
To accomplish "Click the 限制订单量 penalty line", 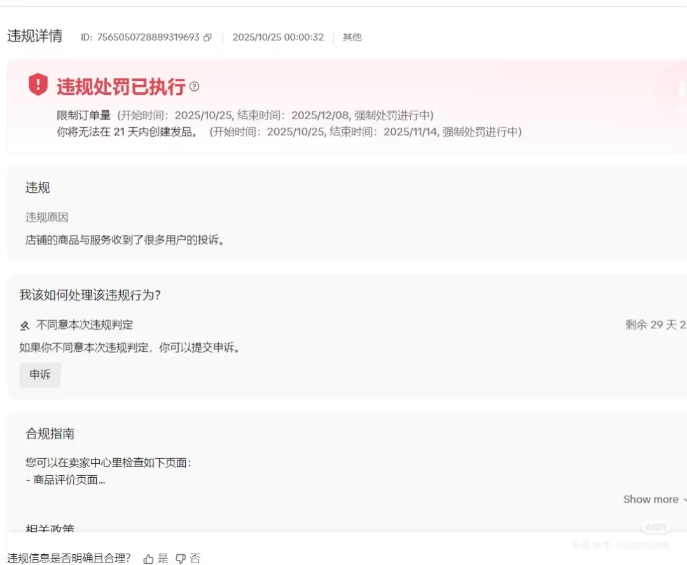I will tap(245, 115).
